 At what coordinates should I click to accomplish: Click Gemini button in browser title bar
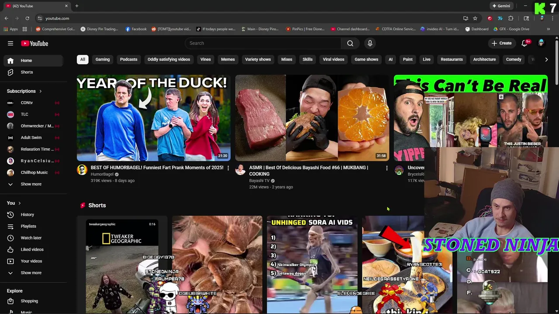tap(501, 6)
